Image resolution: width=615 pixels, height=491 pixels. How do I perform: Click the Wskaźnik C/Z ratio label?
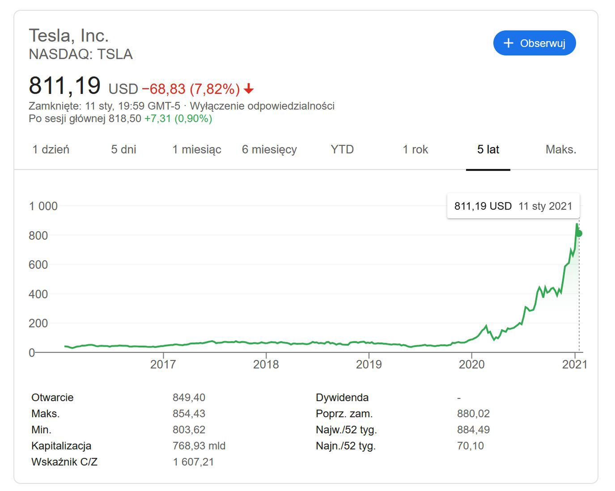(x=64, y=462)
